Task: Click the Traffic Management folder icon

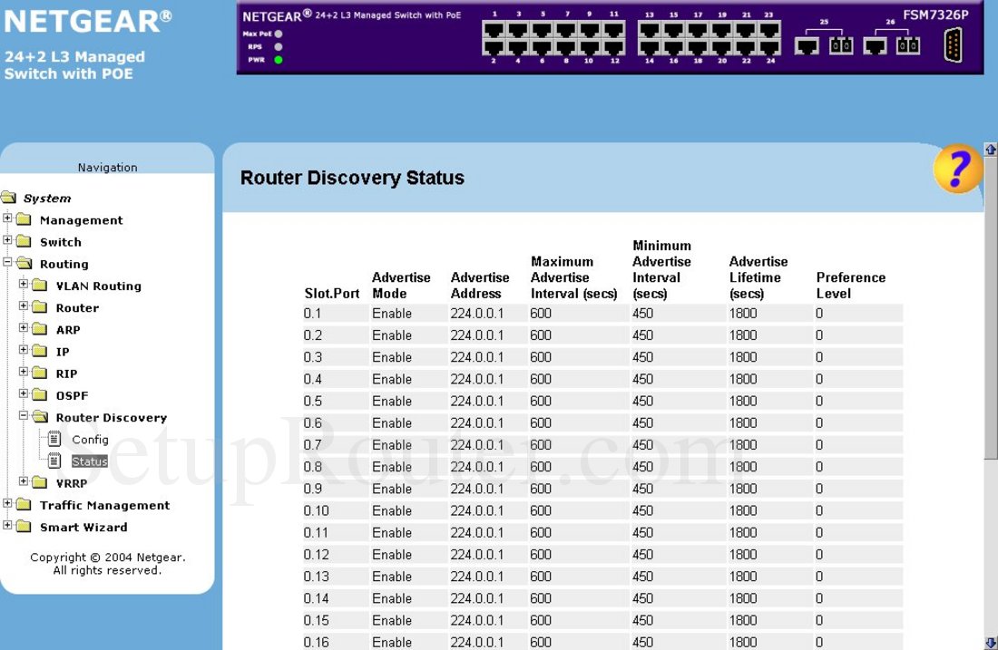Action: [x=24, y=504]
